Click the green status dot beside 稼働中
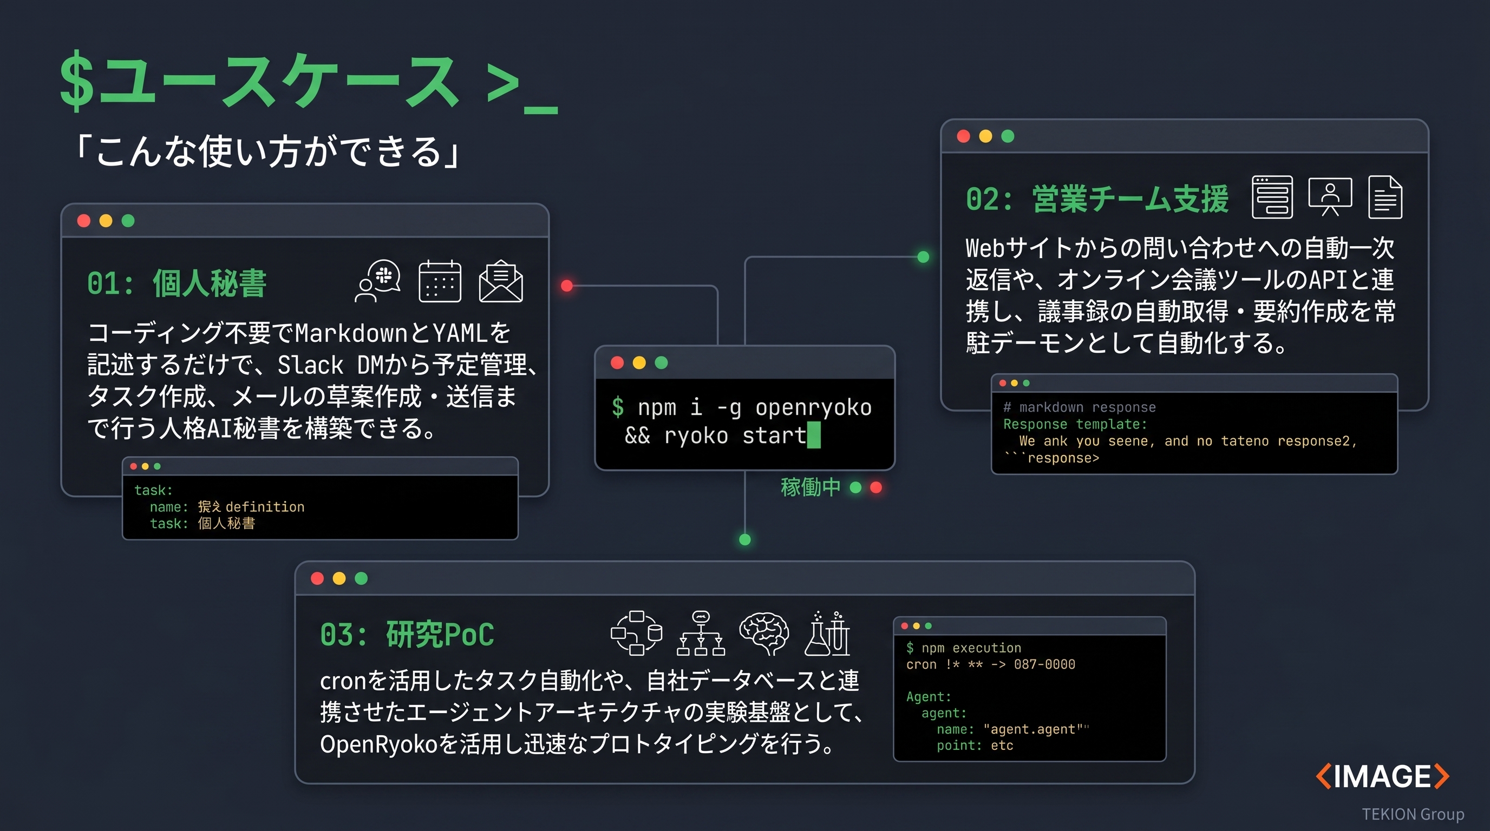This screenshot has width=1490, height=831. [x=855, y=488]
